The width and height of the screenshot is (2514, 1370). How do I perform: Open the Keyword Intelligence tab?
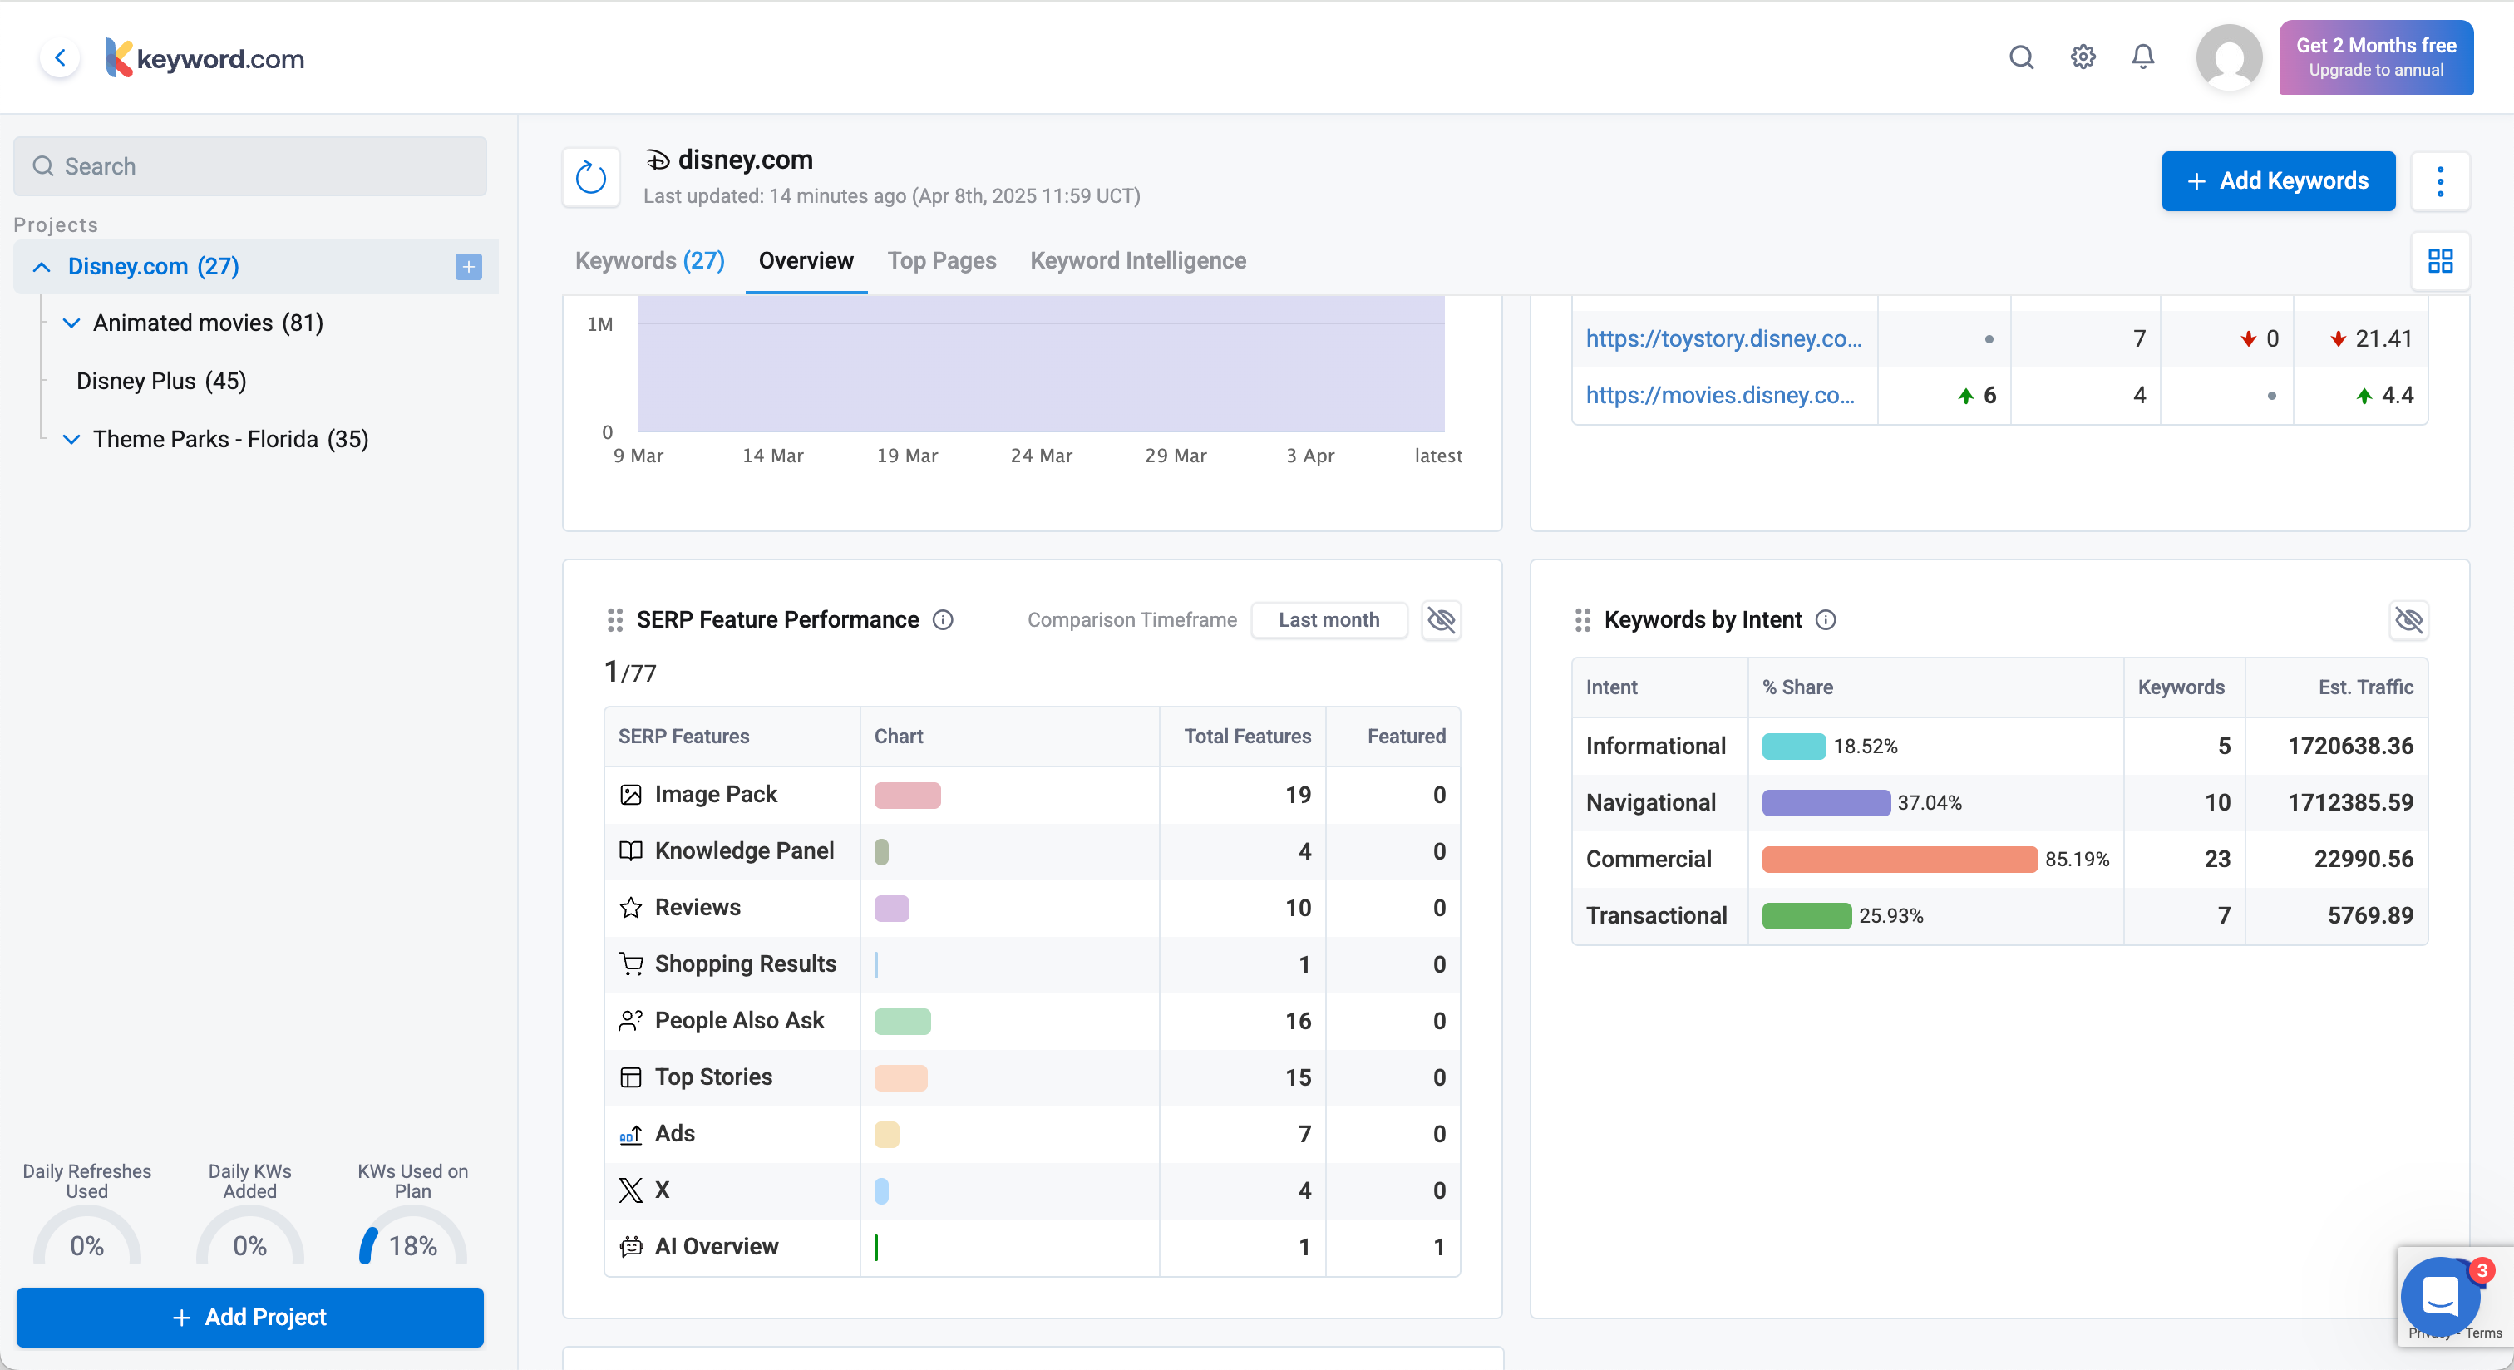click(x=1138, y=260)
